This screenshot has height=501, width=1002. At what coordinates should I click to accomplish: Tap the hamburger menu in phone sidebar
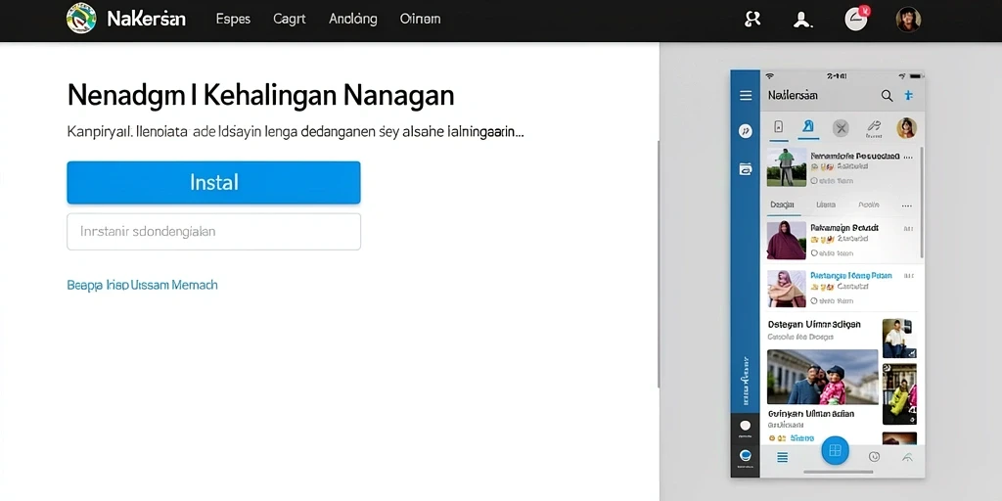745,96
